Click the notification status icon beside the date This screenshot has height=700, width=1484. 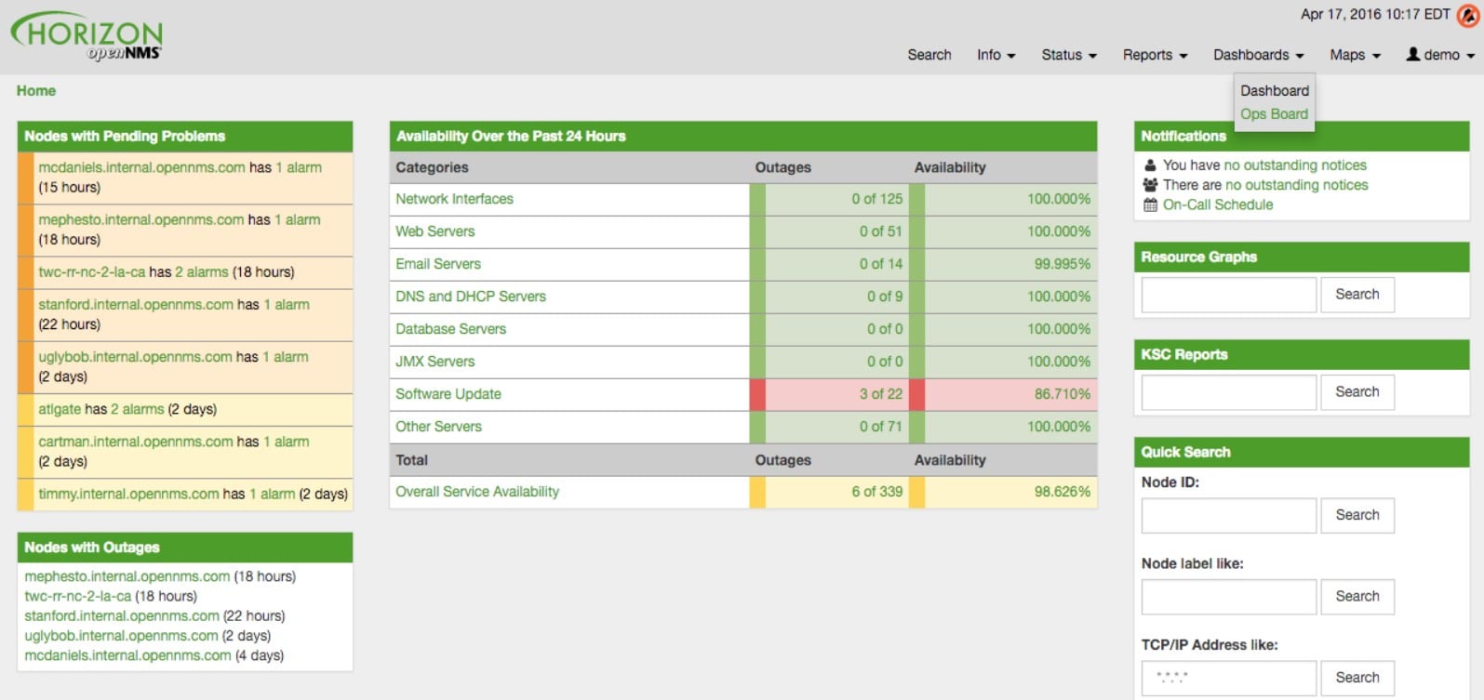(x=1467, y=16)
